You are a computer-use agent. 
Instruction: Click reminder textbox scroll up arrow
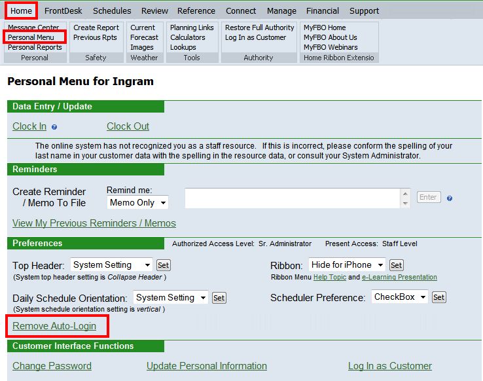406,194
